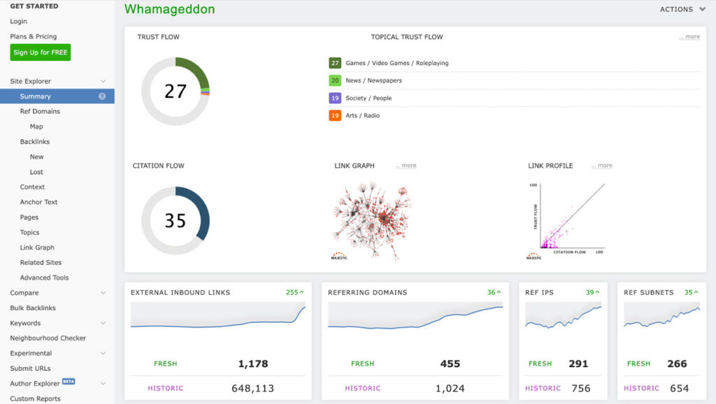Open Anchor Text page
The height and width of the screenshot is (404, 716).
[39, 202]
